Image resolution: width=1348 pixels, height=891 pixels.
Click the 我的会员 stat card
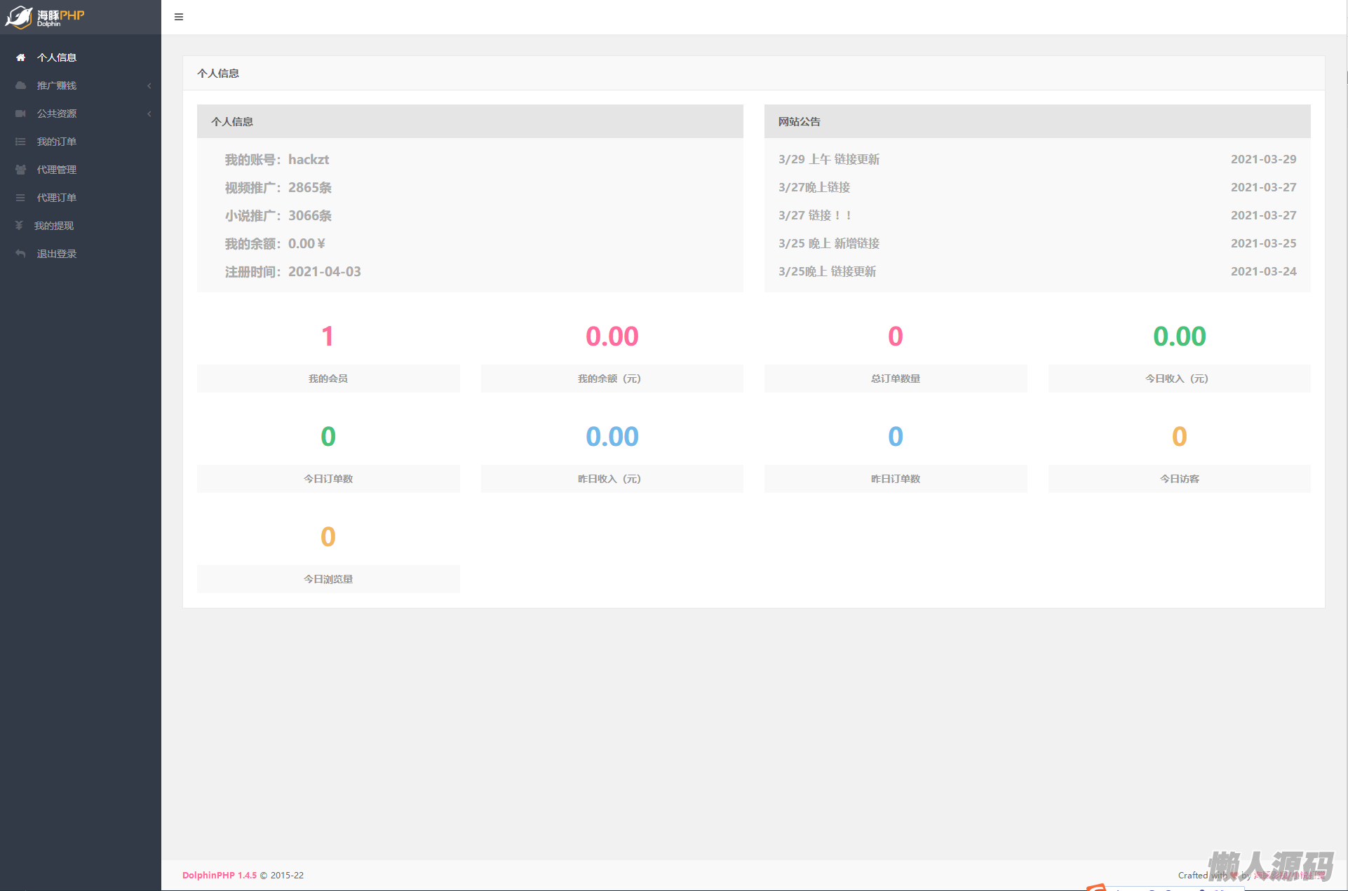click(328, 379)
